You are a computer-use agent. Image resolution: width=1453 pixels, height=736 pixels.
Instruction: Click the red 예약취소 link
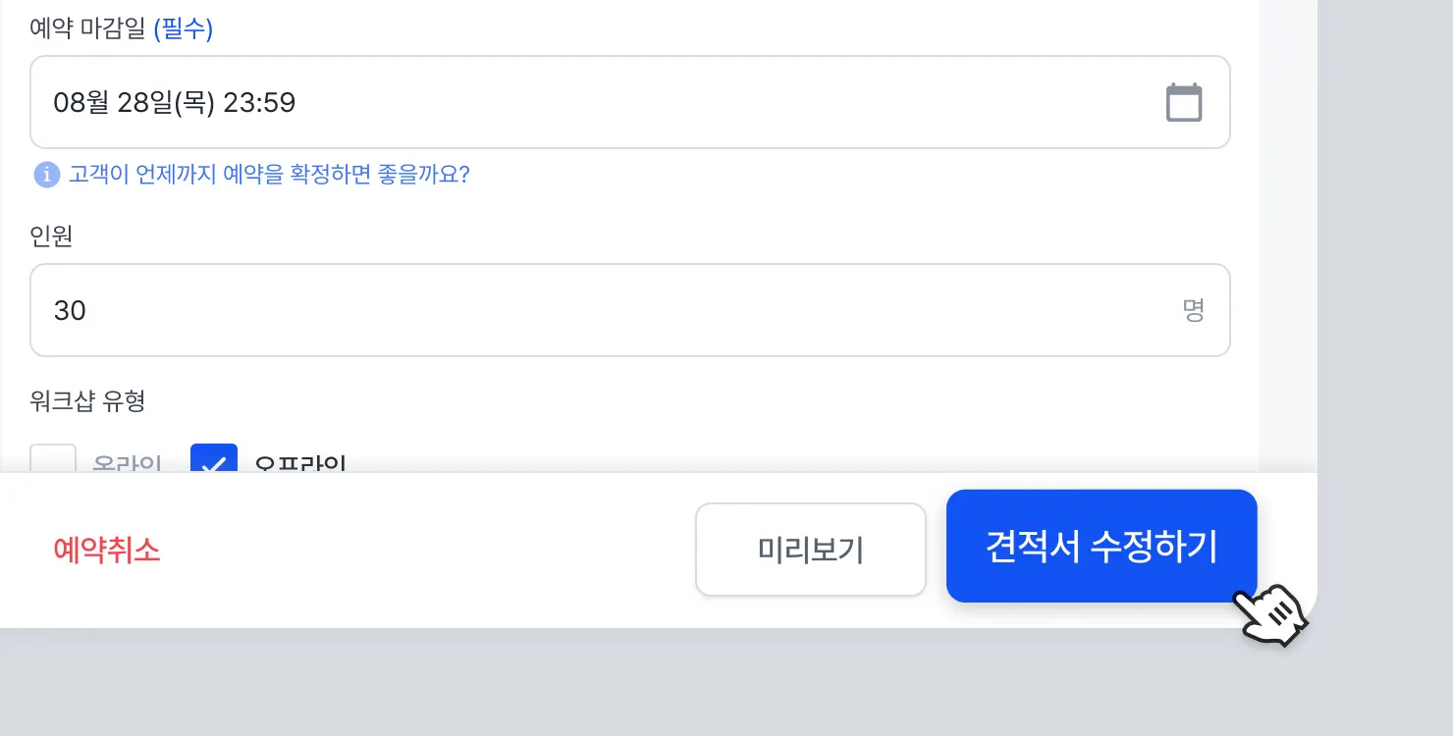pyautogui.click(x=106, y=550)
